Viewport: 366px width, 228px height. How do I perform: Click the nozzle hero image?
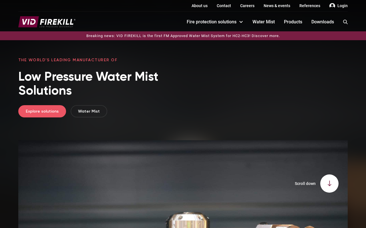click(183, 184)
